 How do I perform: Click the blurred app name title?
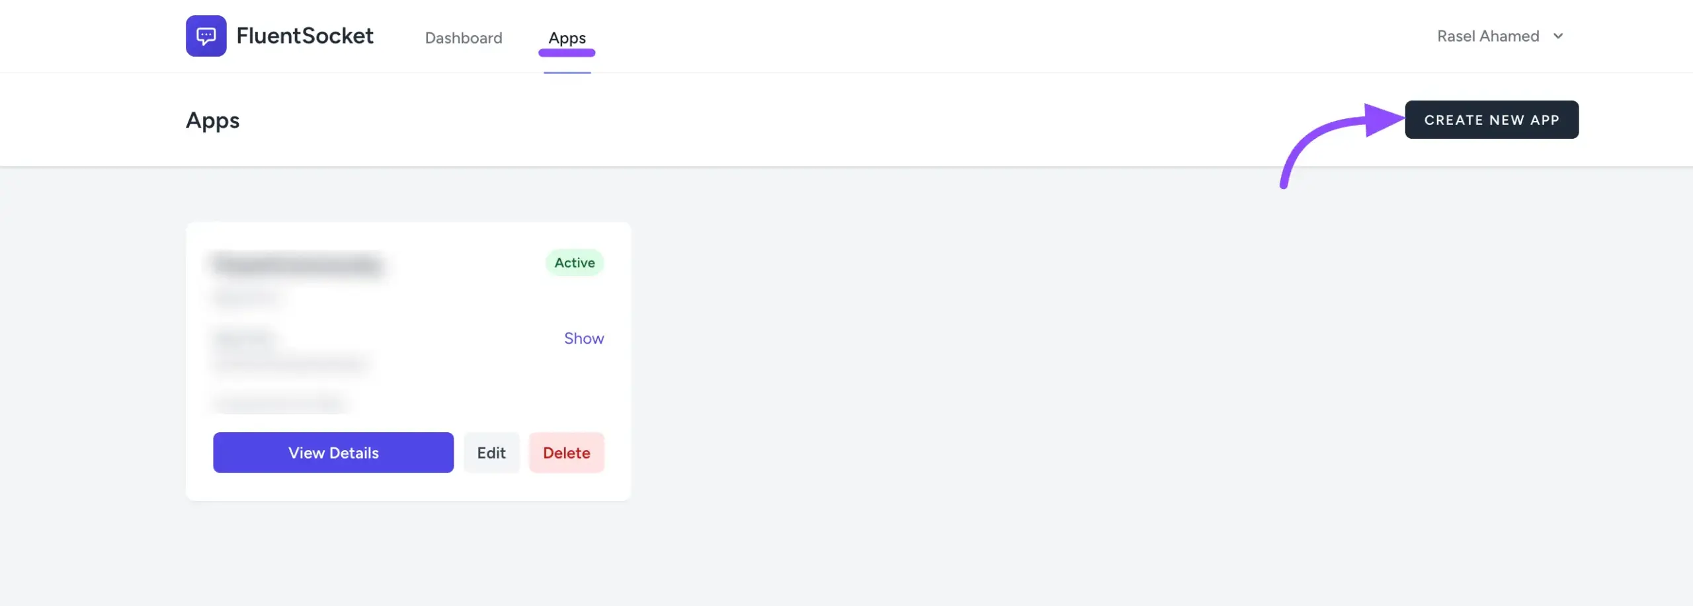[297, 264]
